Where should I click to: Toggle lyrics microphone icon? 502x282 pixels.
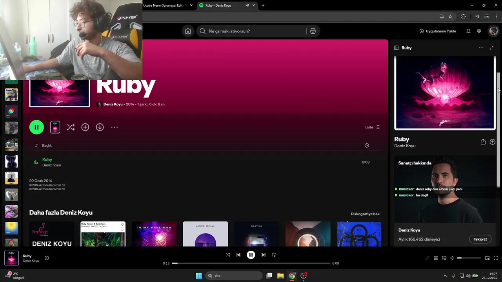coord(427,258)
